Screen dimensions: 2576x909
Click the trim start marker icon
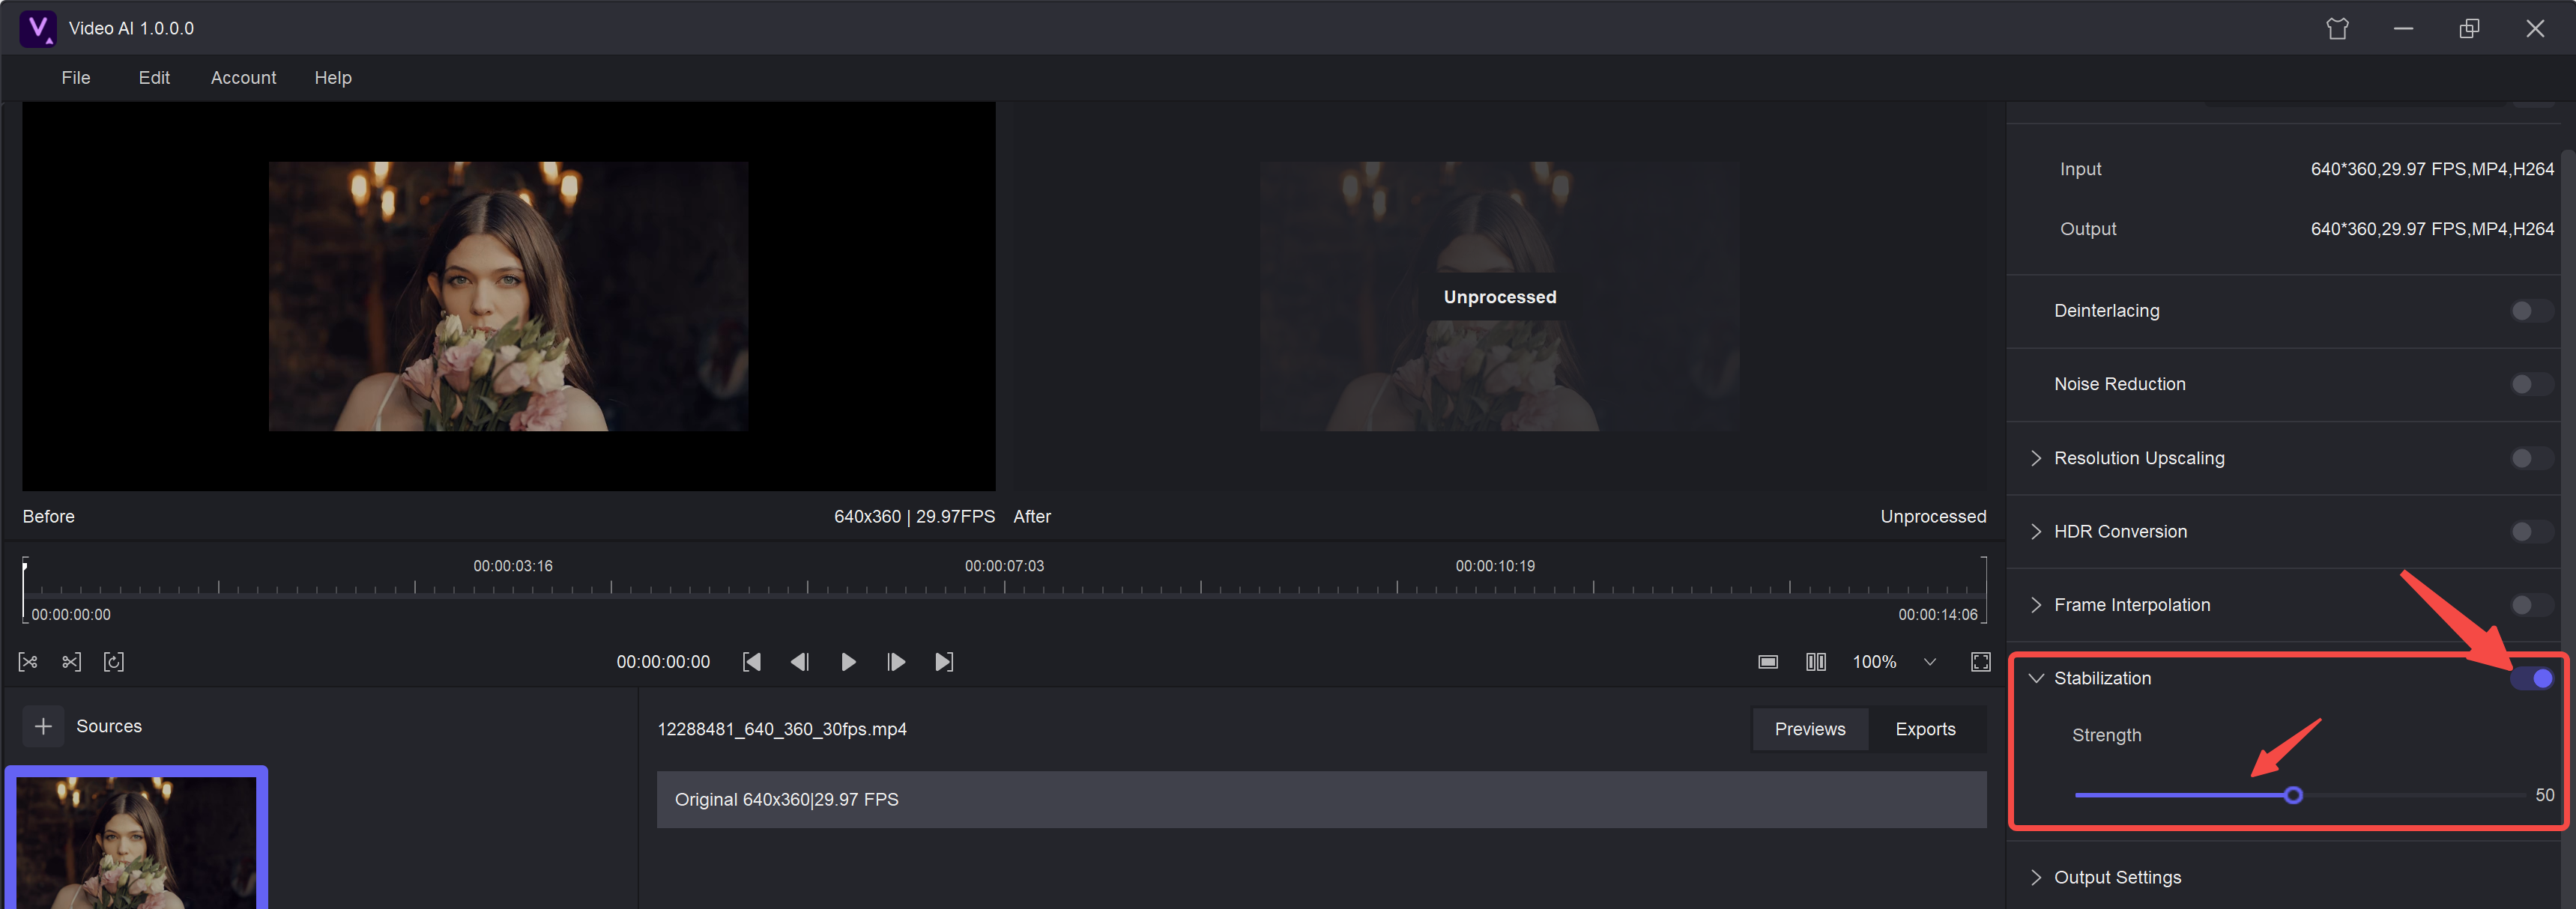click(x=28, y=662)
